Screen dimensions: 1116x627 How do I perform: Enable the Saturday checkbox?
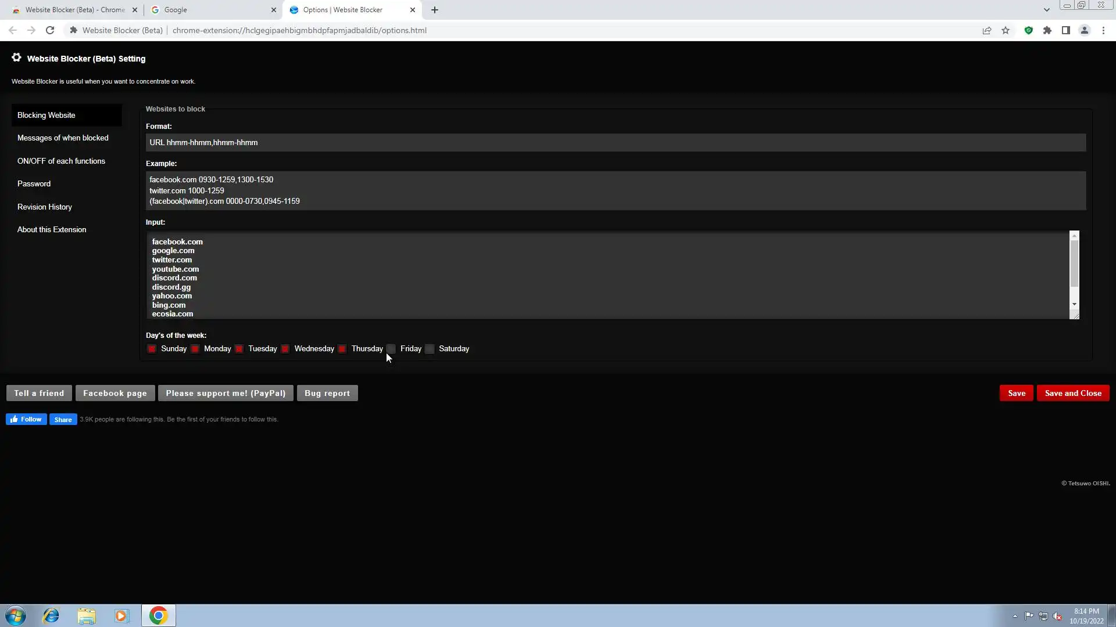tap(430, 349)
